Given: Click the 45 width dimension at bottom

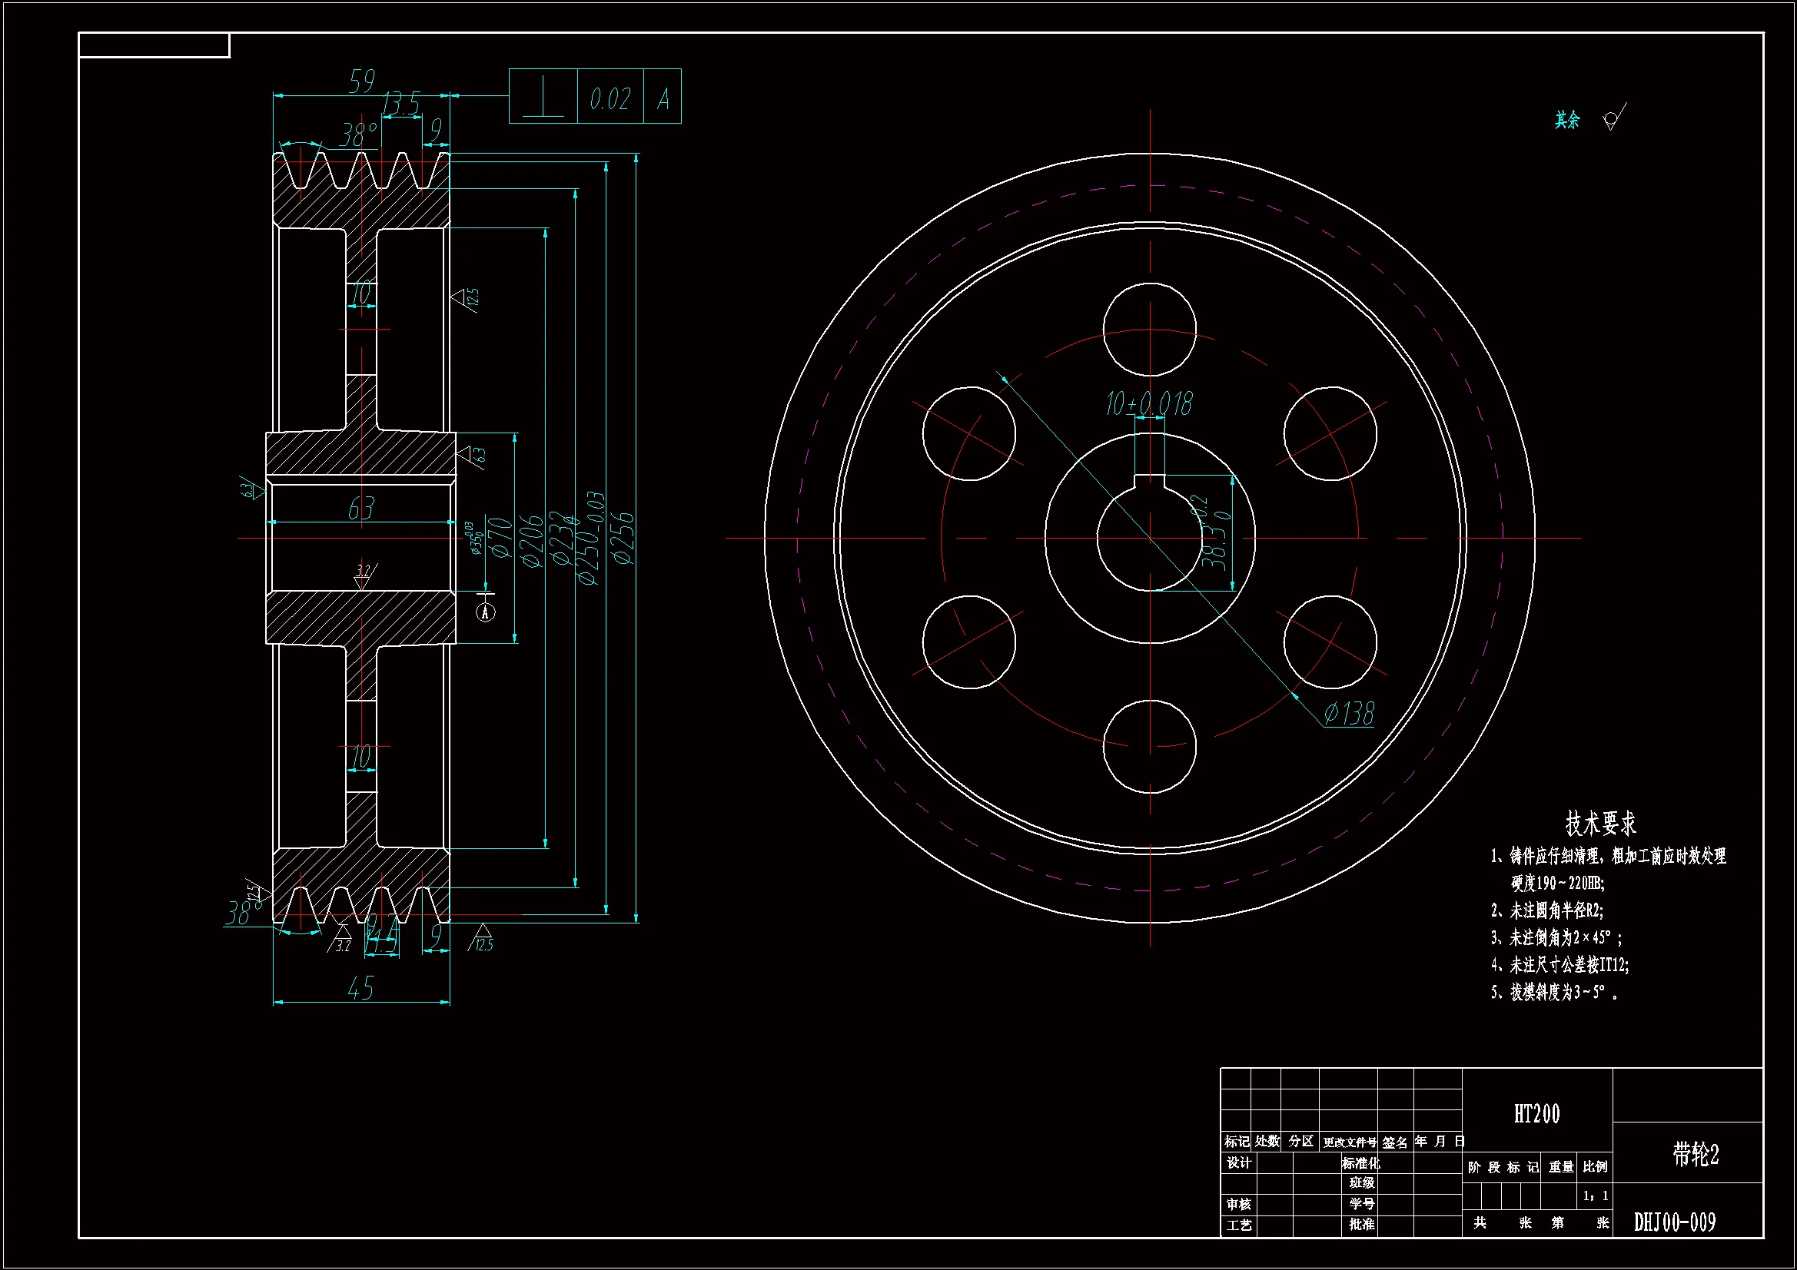Looking at the screenshot, I should click(360, 988).
